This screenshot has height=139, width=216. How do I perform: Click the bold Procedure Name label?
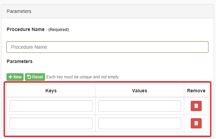(x=26, y=30)
